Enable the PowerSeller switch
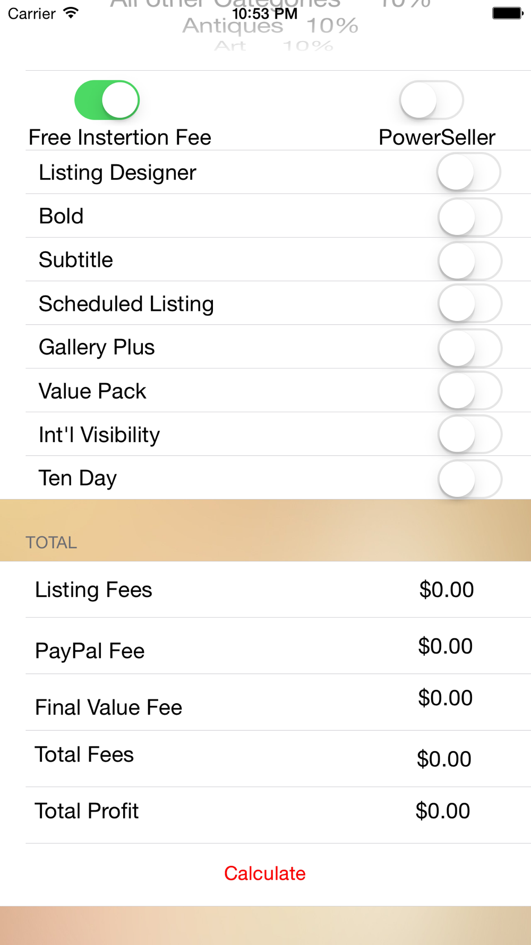 click(431, 100)
